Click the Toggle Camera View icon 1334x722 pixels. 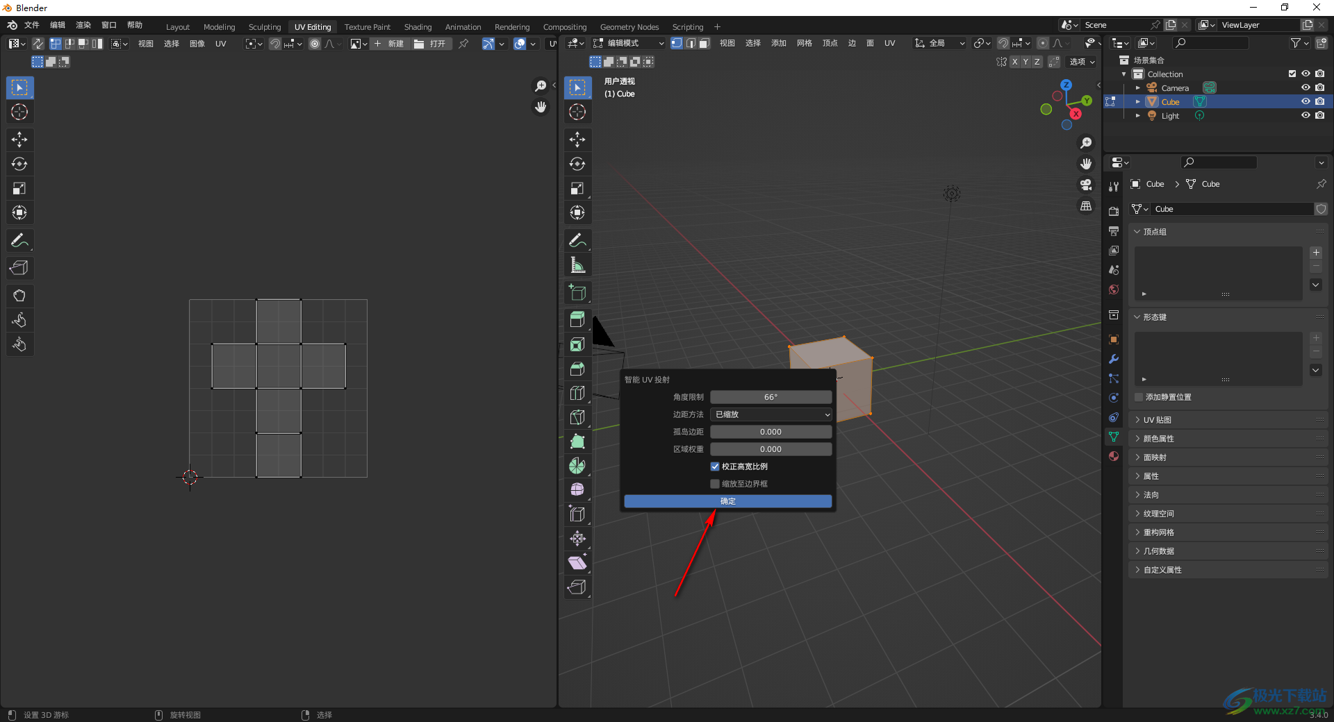(x=1086, y=185)
